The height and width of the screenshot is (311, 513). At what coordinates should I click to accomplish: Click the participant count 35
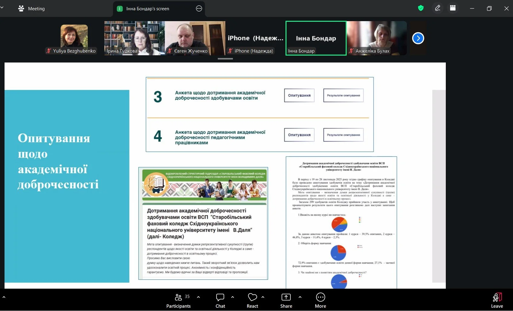pos(187,297)
